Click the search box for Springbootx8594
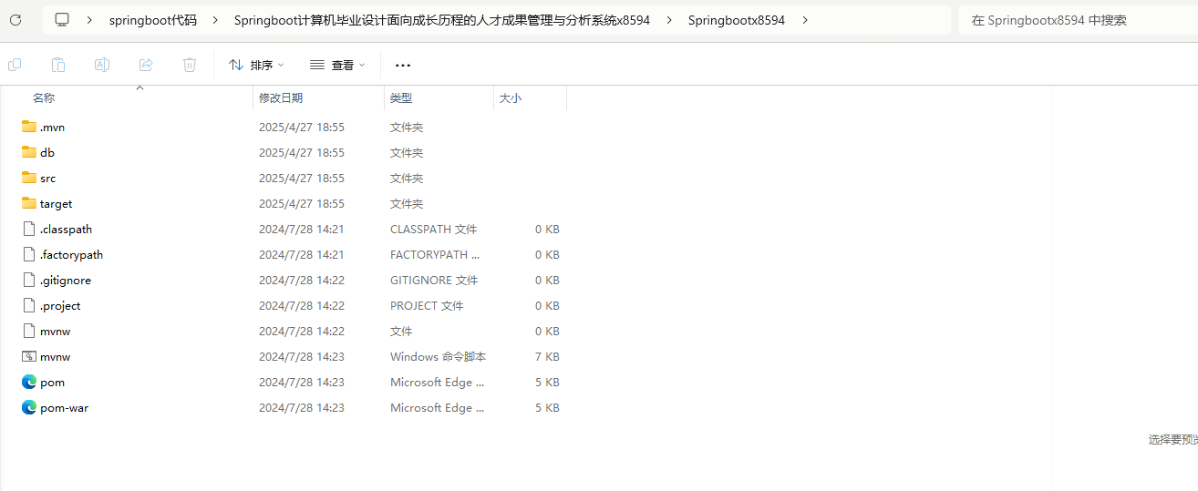Image resolution: width=1198 pixels, height=491 pixels. coord(1076,20)
